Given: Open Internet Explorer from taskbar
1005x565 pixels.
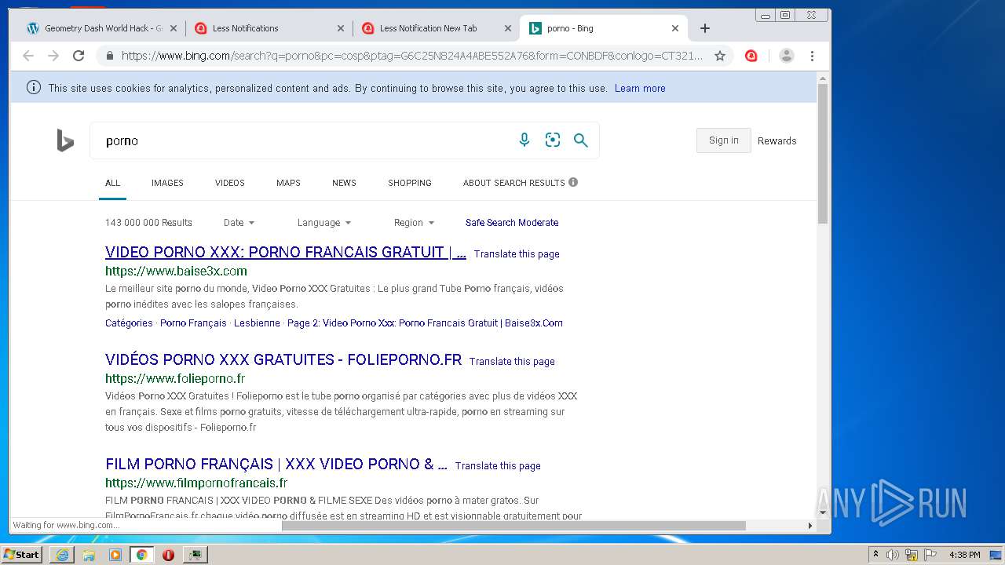Looking at the screenshot, I should pyautogui.click(x=62, y=555).
